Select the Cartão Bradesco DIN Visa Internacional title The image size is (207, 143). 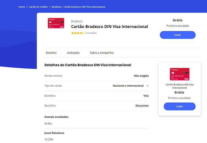109,26
